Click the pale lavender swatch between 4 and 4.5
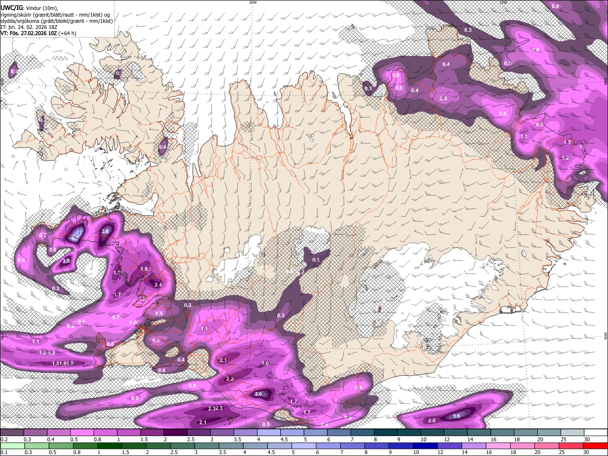608x456 pixels. coord(268,433)
